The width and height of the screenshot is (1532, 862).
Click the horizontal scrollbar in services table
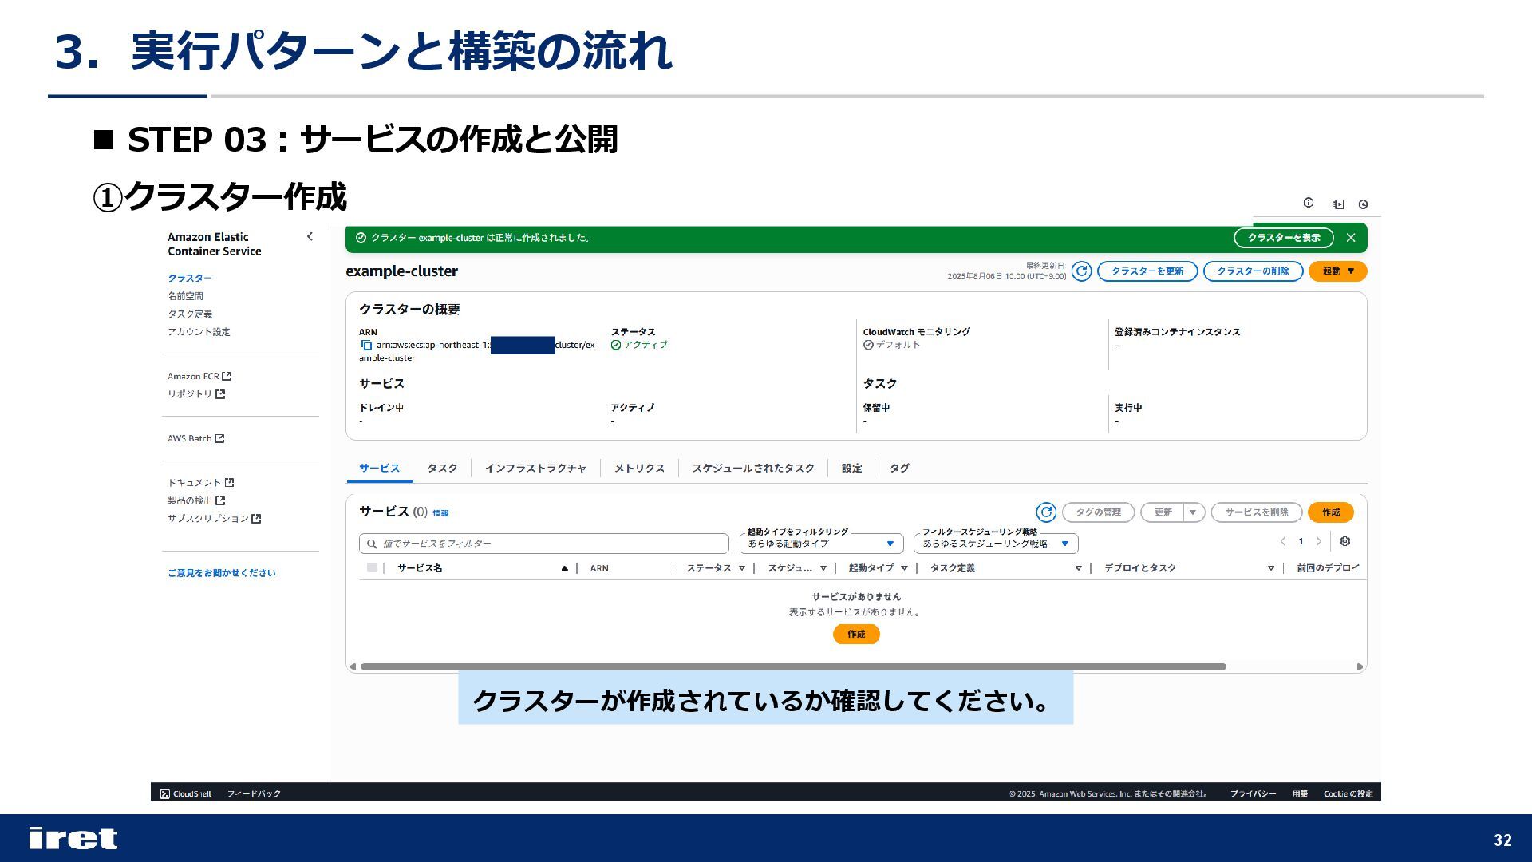(793, 666)
